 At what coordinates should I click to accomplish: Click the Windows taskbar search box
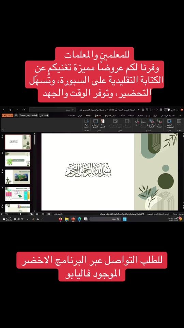[105, 219]
